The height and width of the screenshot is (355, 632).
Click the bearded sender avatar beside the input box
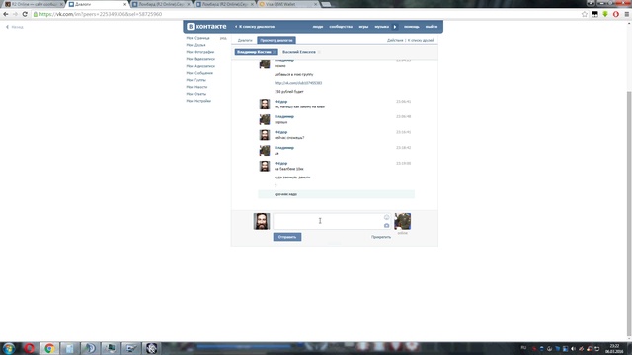(262, 221)
